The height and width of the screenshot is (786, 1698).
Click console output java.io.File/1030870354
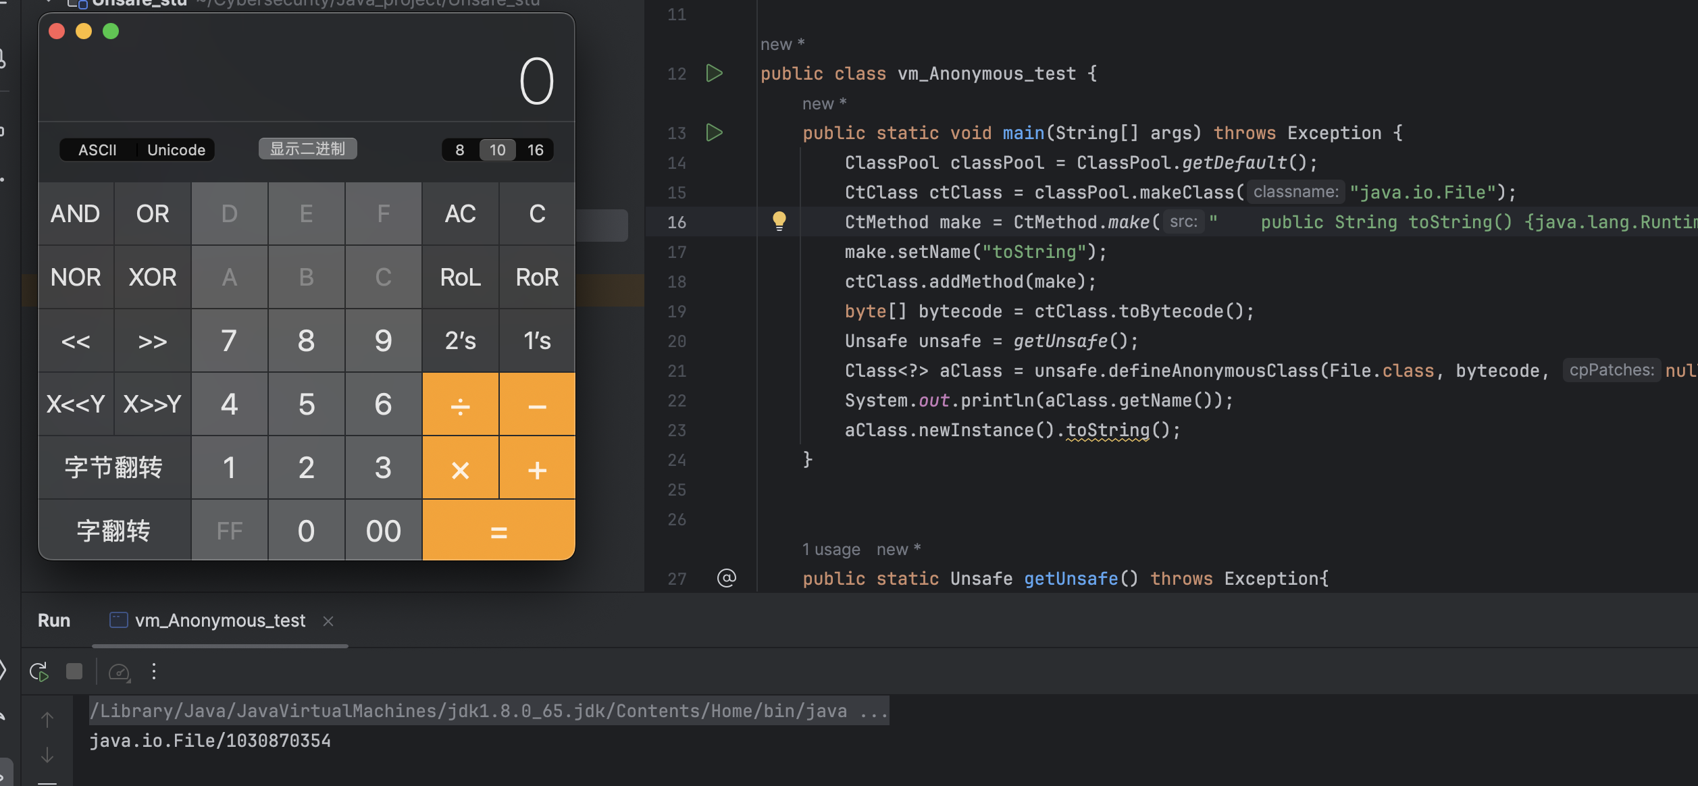[210, 741]
